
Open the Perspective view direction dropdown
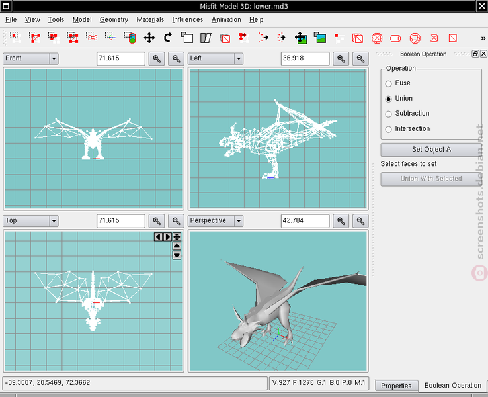[216, 221]
